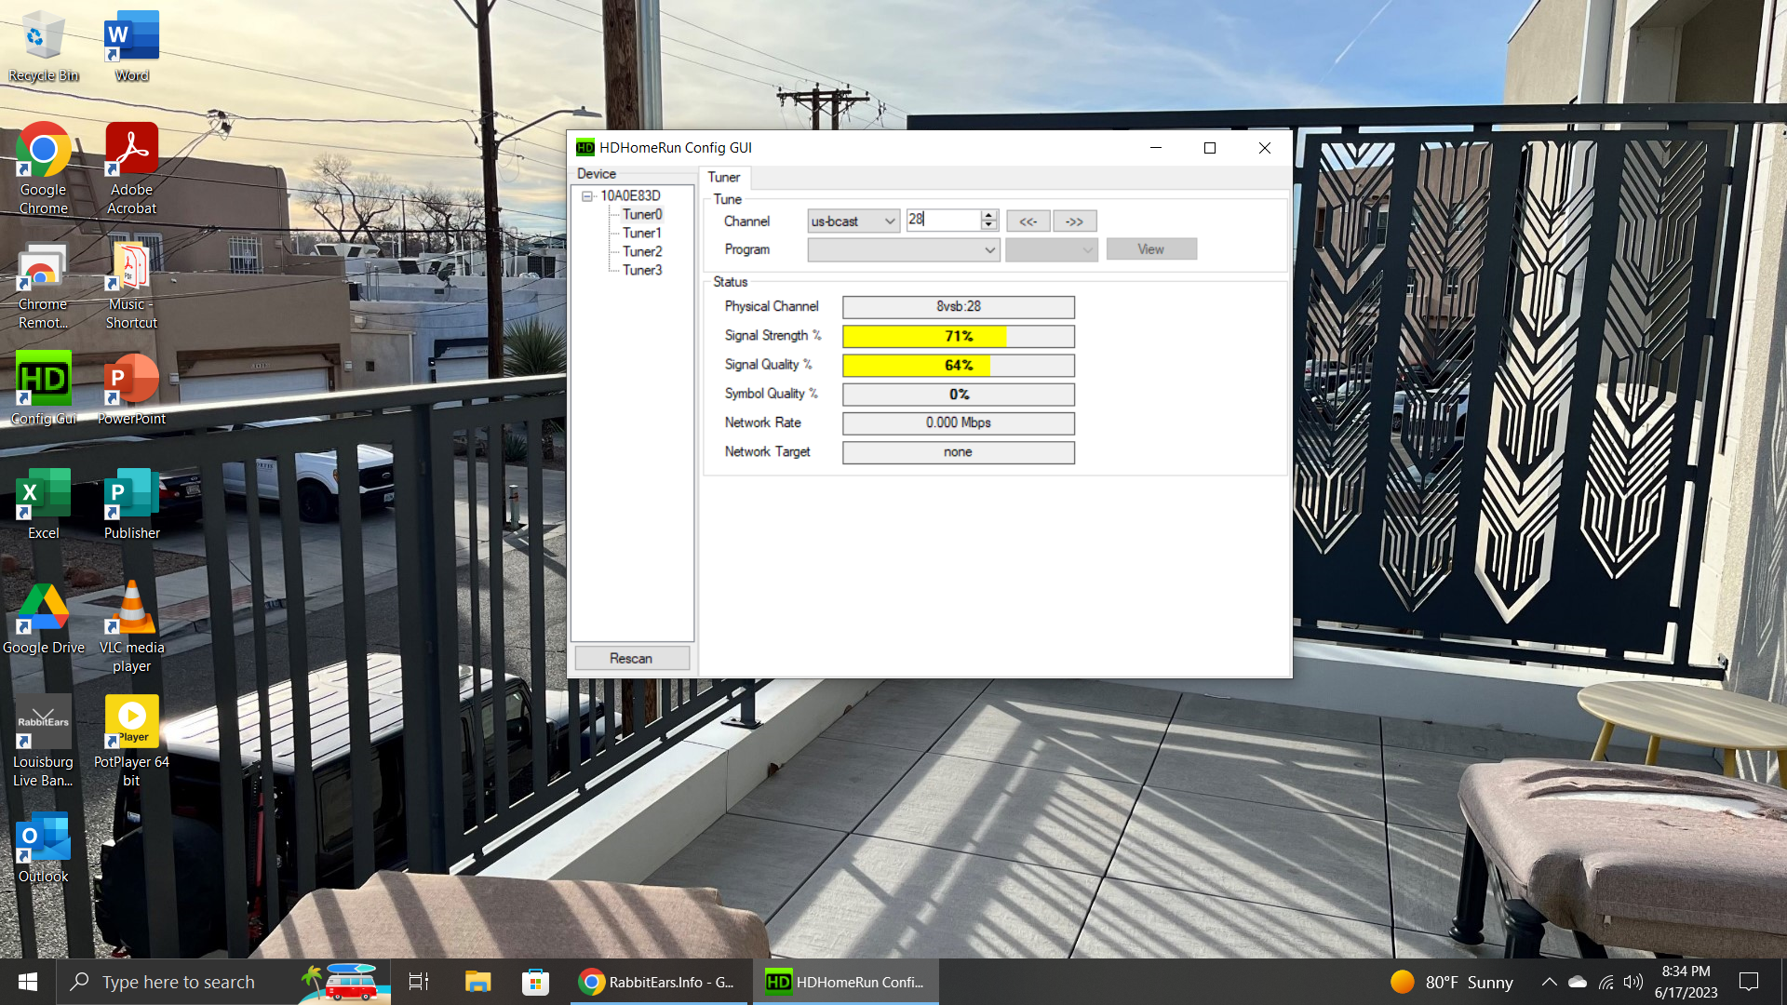Open File Explorer in taskbar
1787x1005 pixels.
(x=477, y=982)
